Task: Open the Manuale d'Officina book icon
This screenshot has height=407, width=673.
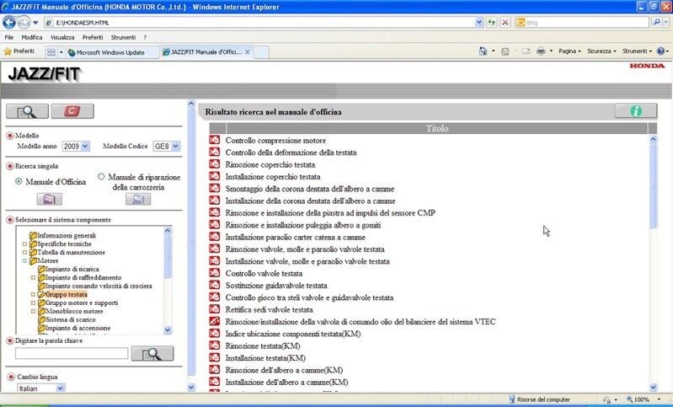Action: point(50,199)
